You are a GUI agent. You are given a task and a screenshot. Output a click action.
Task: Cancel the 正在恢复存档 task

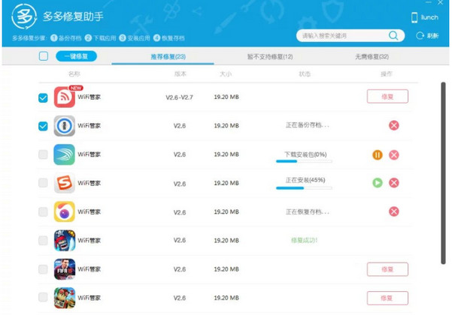point(394,211)
